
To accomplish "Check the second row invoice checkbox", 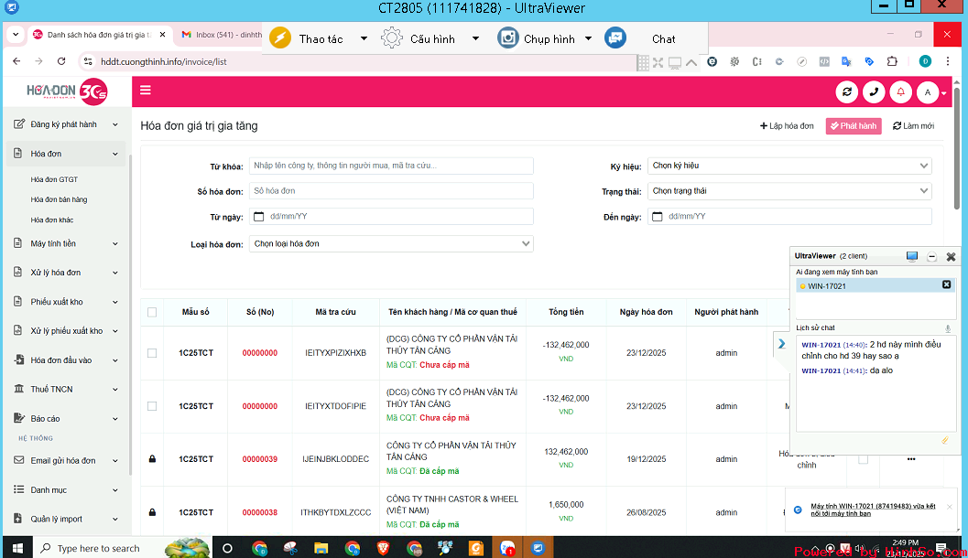I will point(152,406).
